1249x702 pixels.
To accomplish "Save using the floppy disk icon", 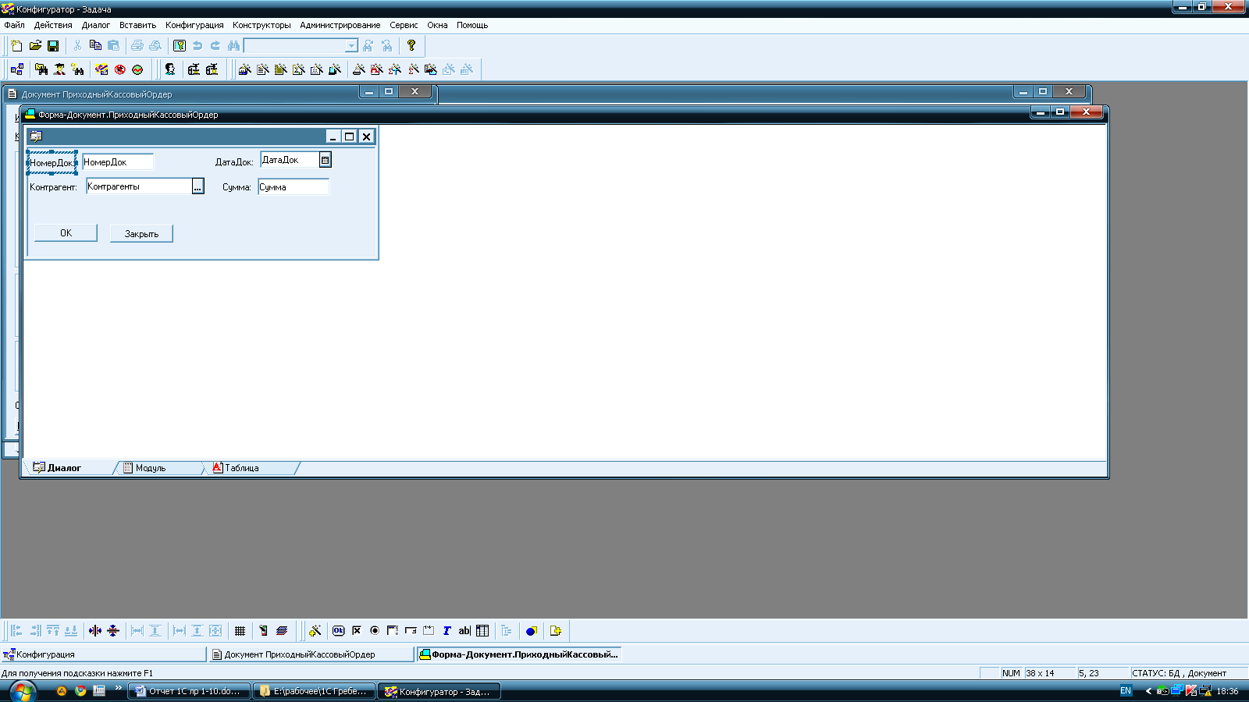I will click(53, 46).
